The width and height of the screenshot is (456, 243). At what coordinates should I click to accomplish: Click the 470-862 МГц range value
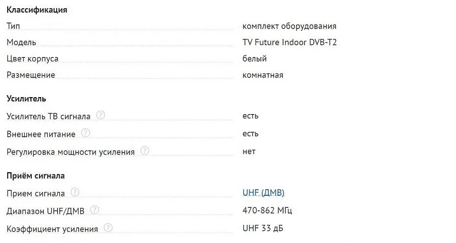(271, 211)
